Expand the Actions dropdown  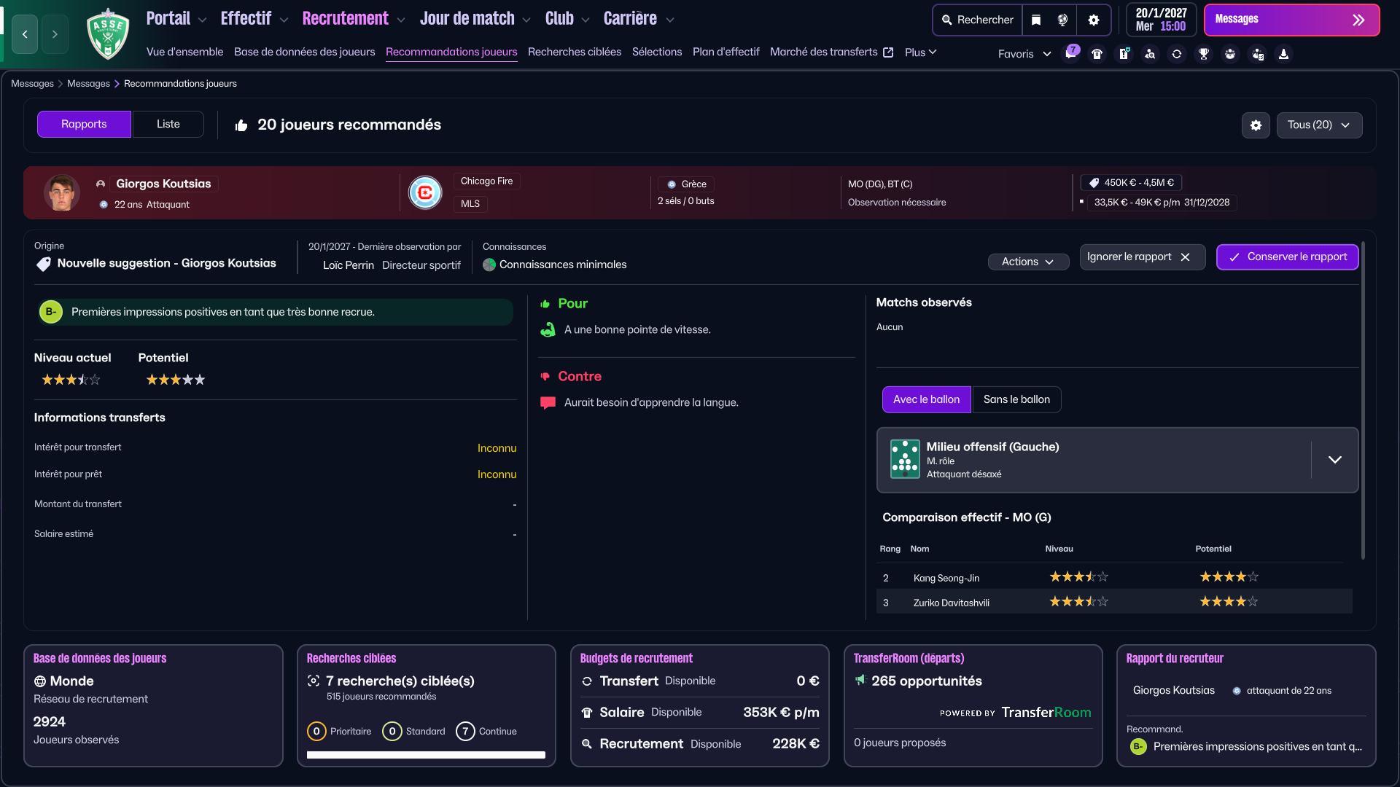click(1027, 262)
